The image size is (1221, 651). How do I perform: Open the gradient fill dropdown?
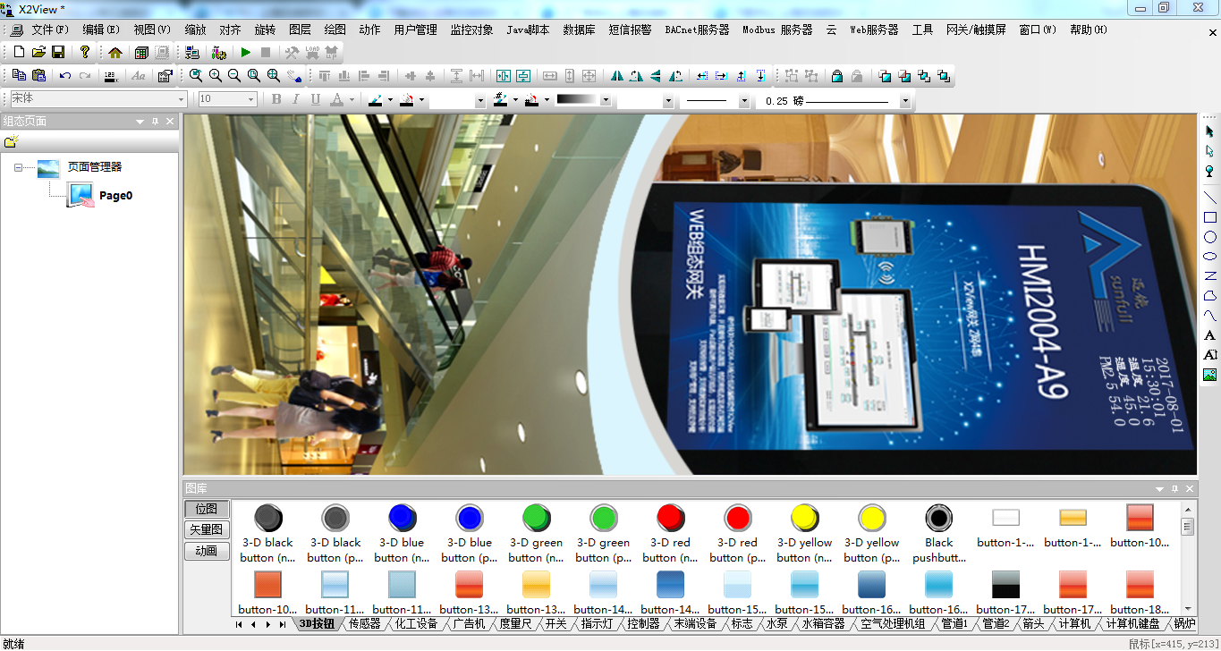(x=606, y=100)
